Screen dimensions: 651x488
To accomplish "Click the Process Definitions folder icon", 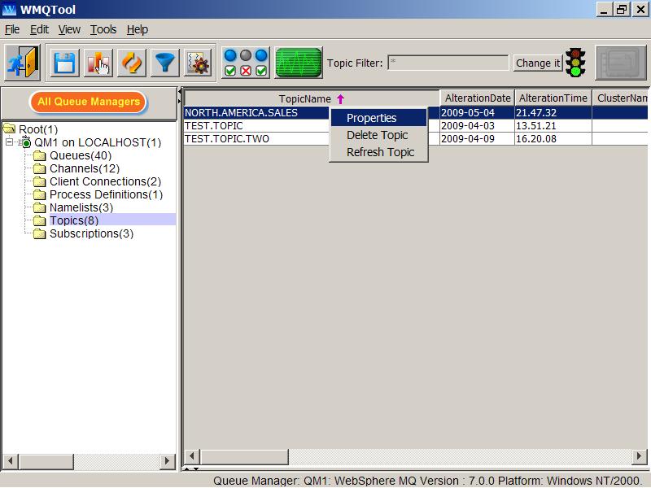I will [39, 194].
